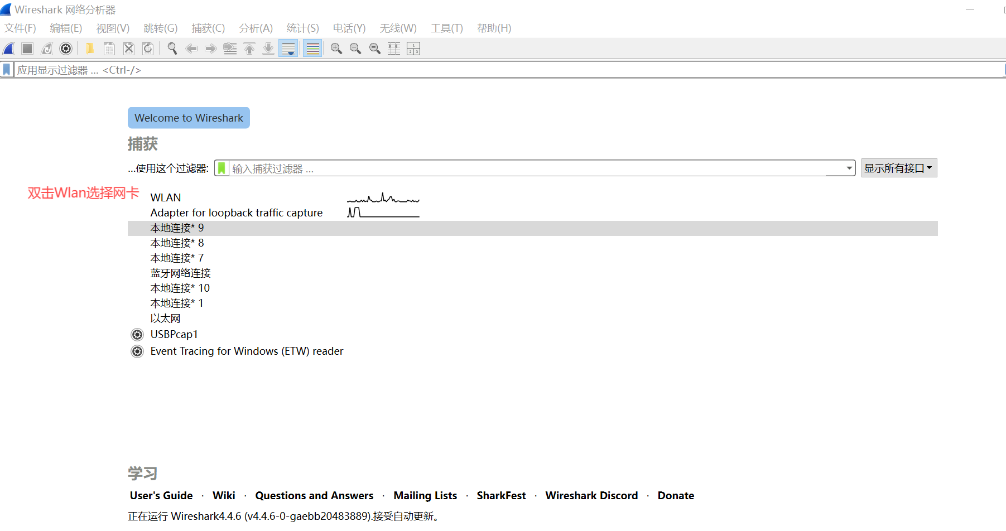Open the 分析(A) menu
The image size is (1006, 531).
[x=256, y=28]
